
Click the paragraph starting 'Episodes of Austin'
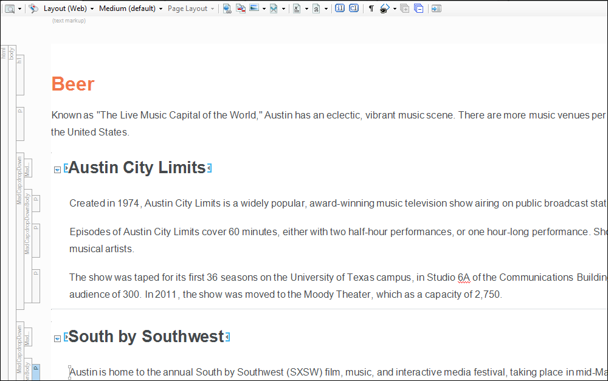click(x=338, y=240)
